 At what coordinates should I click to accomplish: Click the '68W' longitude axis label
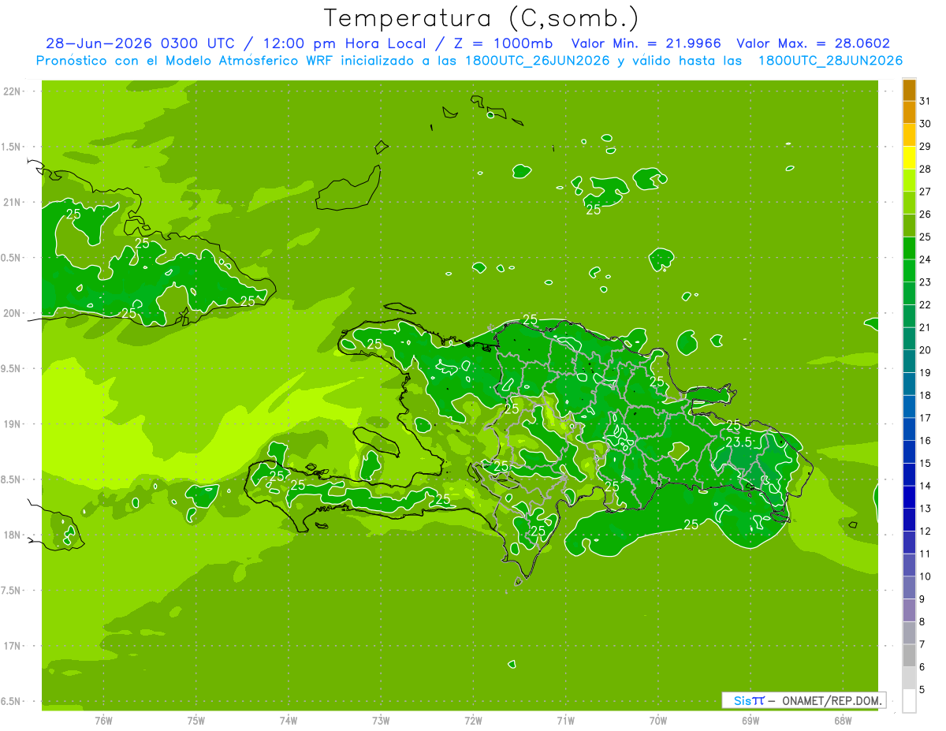pos(843,721)
